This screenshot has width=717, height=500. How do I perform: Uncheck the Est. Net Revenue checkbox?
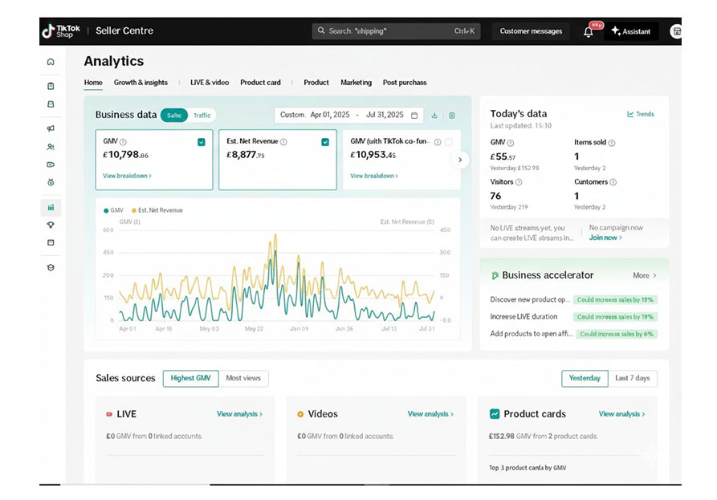[325, 142]
